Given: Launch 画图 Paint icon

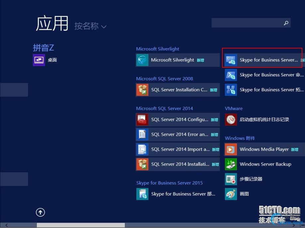Looking at the screenshot, I should (x=231, y=194).
